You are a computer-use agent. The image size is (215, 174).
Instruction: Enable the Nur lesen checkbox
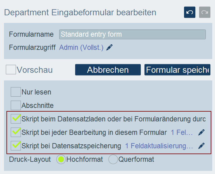coord(16,92)
